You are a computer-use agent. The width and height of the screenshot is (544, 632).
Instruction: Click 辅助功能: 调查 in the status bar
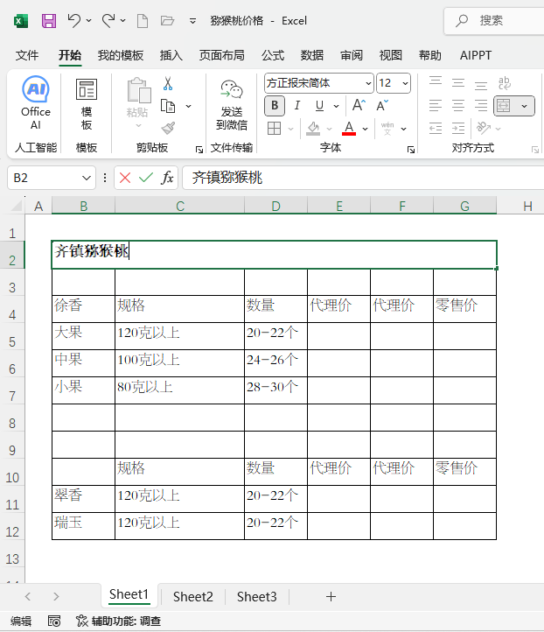pyautogui.click(x=118, y=621)
